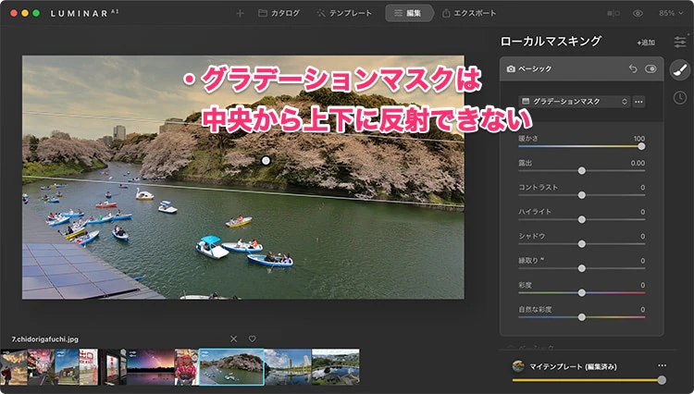This screenshot has width=694, height=394.
Task: Click the X reject icon above filmstrip
Action: (x=233, y=339)
